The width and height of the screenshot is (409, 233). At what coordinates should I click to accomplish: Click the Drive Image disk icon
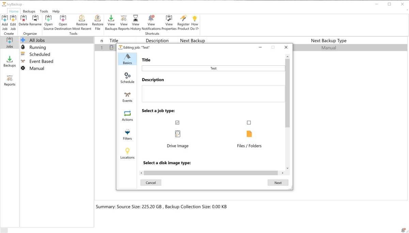[x=178, y=134]
